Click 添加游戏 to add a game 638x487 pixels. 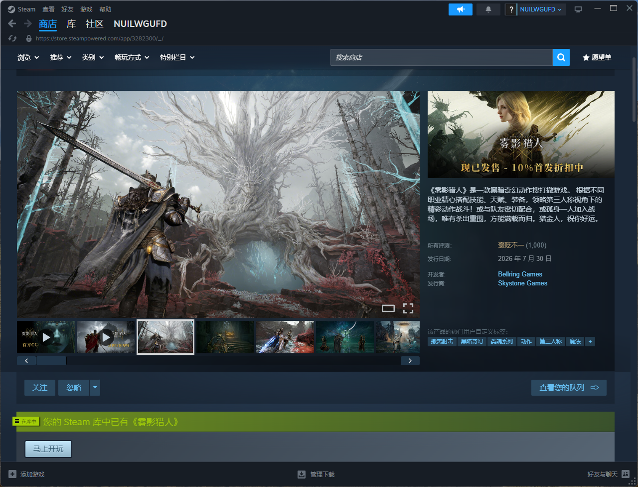click(27, 475)
